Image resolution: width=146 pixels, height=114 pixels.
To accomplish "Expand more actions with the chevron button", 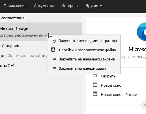I will pos(144,105).
